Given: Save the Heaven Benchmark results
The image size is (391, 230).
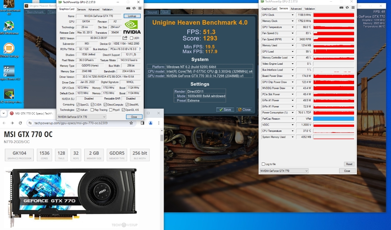Looking at the screenshot, I should [225, 109].
